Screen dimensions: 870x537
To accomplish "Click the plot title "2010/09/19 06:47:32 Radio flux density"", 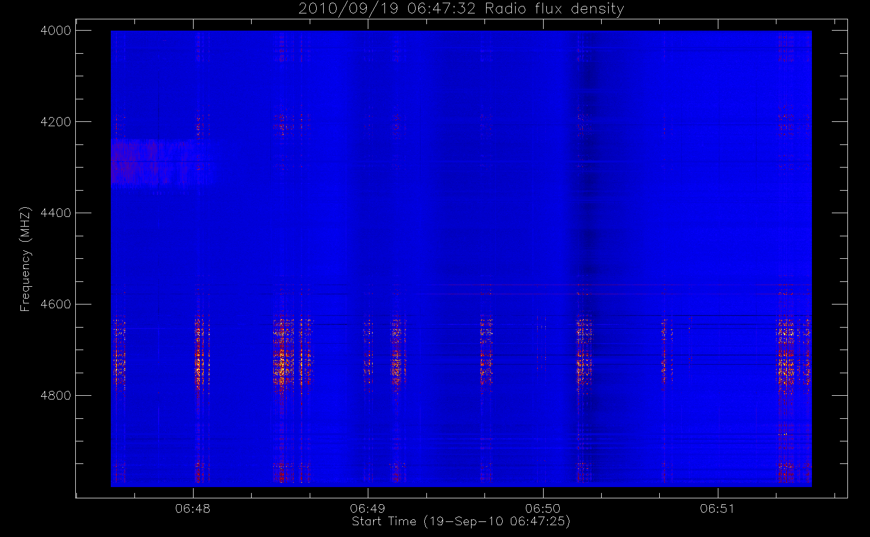I will coord(461,9).
